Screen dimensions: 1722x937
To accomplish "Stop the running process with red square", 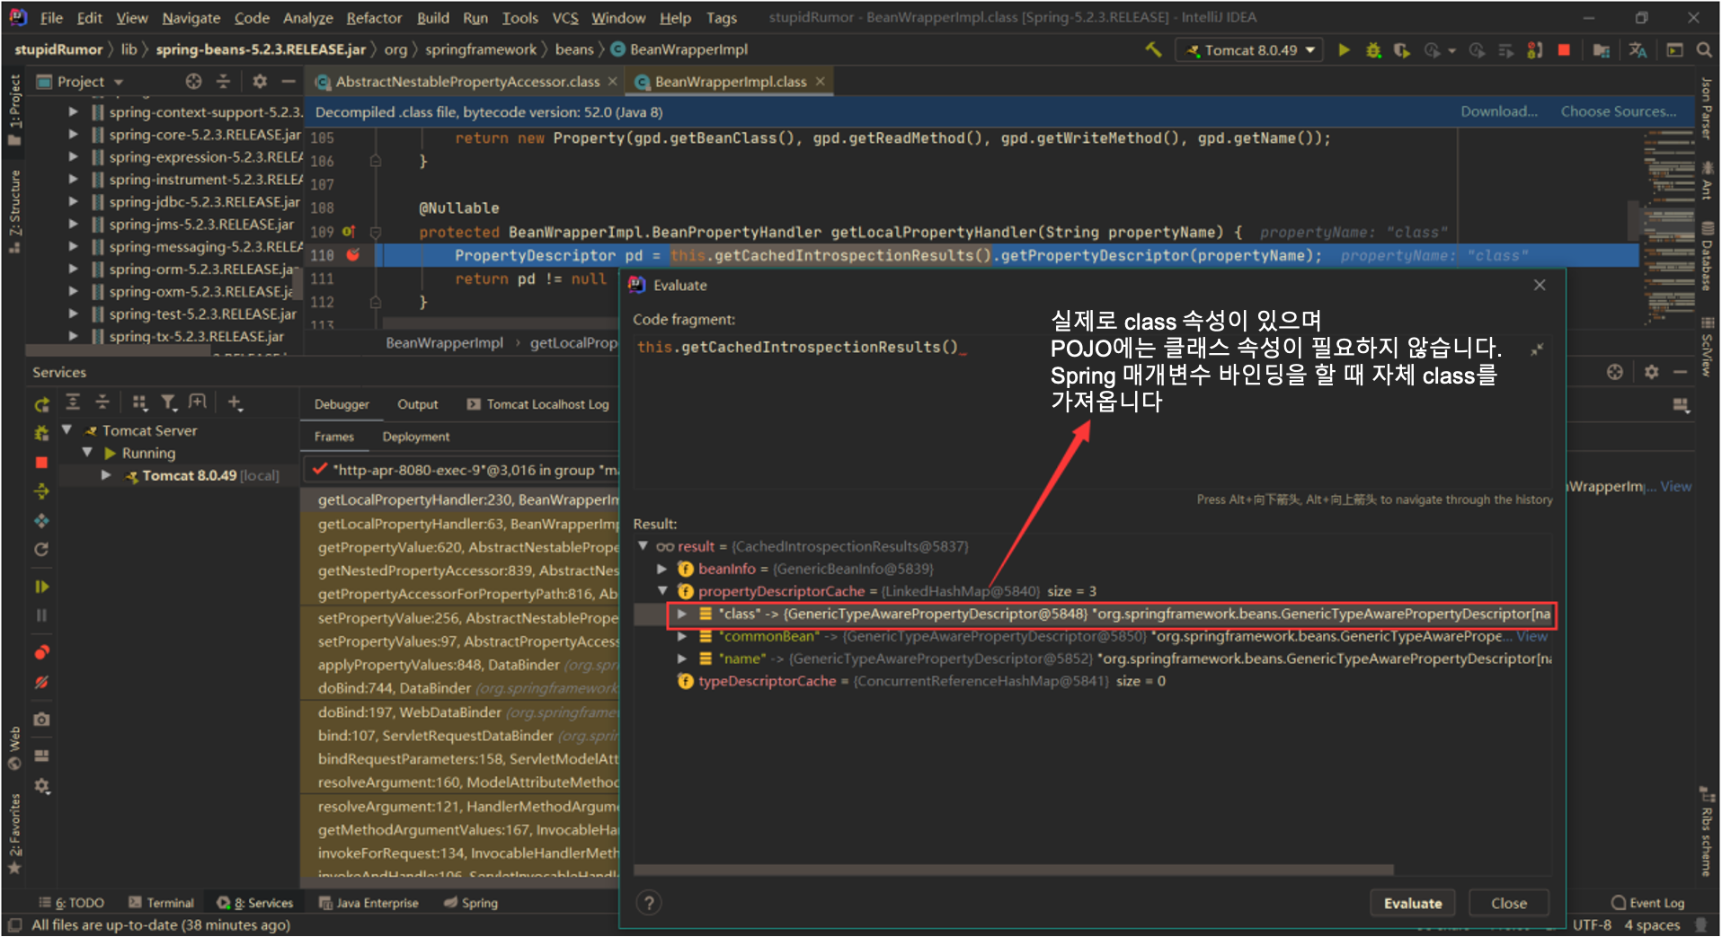I will coord(1564,50).
